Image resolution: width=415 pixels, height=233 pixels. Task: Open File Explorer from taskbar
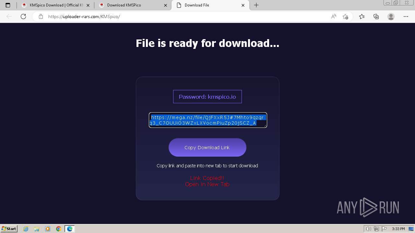37,229
